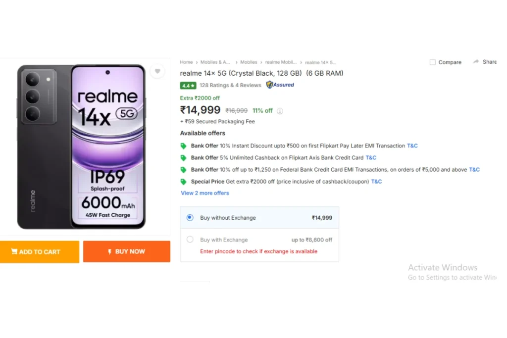
Task: Click the 4.4 star rating badge
Action: click(x=188, y=86)
